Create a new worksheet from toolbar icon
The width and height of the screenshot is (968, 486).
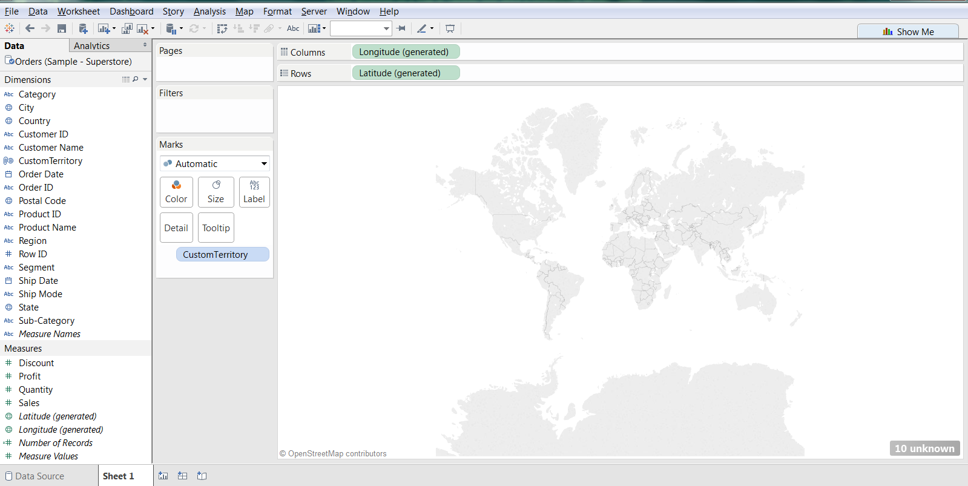[104, 28]
